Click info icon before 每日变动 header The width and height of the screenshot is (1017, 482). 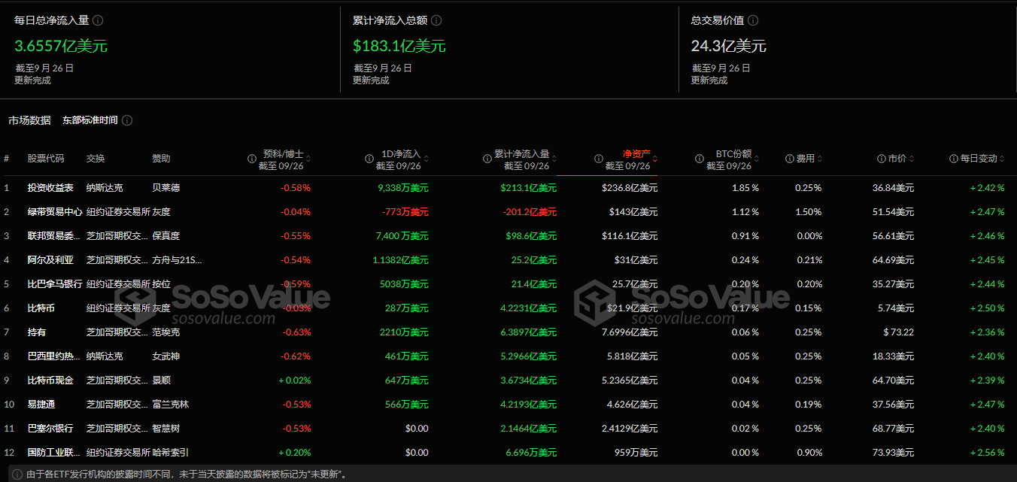click(x=954, y=159)
